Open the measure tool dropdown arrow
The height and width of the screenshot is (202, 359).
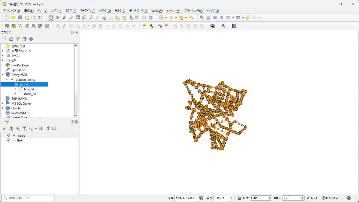[x=243, y=18]
